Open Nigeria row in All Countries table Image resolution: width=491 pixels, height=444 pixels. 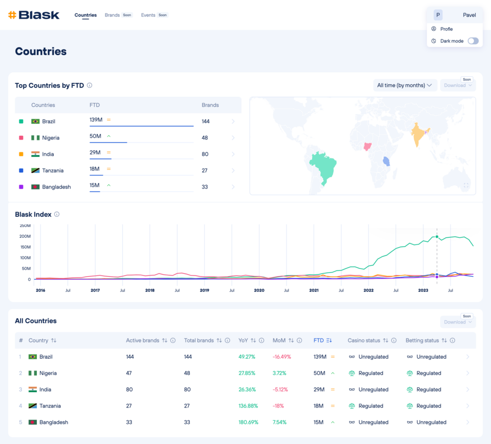[x=245, y=373]
